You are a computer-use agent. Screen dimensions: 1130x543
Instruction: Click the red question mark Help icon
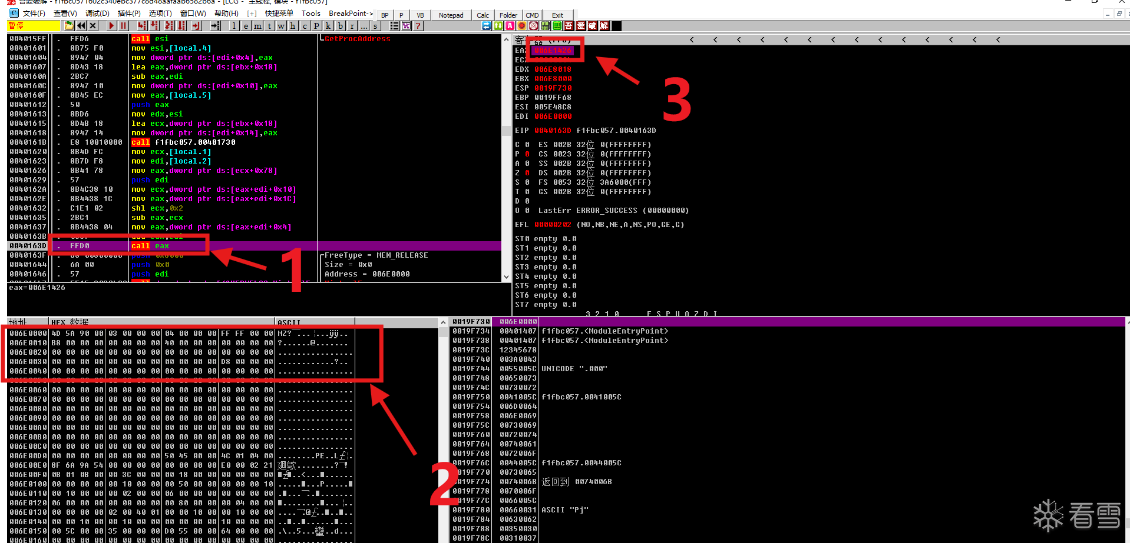pos(418,26)
